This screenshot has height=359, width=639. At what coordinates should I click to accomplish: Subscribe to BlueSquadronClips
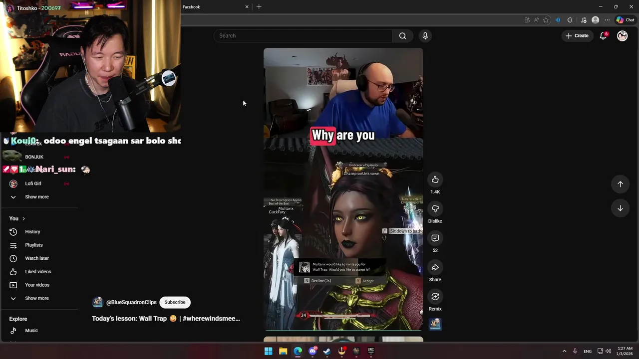[175, 302]
